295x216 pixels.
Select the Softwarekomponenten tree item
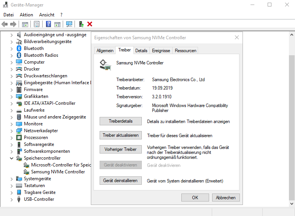click(47, 151)
